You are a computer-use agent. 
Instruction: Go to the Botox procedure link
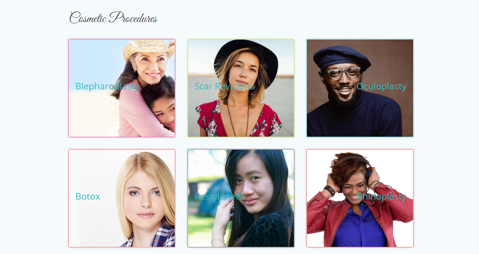[x=88, y=196]
